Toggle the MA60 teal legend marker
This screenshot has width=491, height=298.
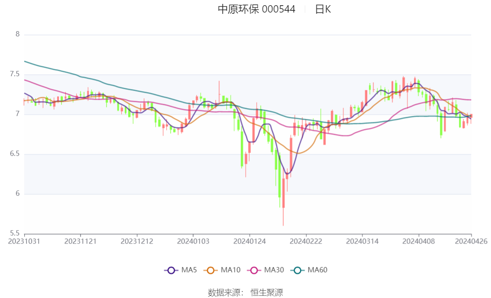(x=297, y=270)
